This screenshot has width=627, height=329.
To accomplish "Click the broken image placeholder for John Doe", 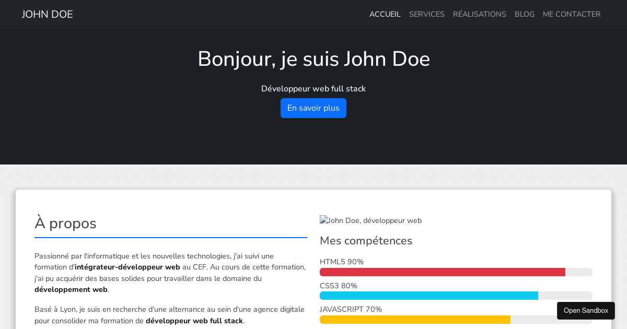I will [370, 220].
